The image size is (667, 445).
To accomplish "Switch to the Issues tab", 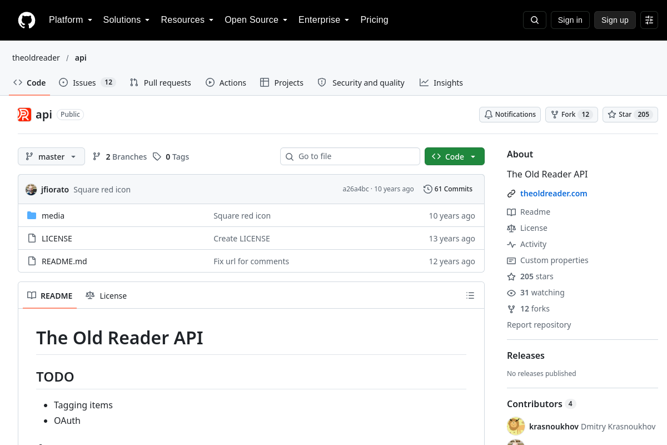I will point(87,82).
